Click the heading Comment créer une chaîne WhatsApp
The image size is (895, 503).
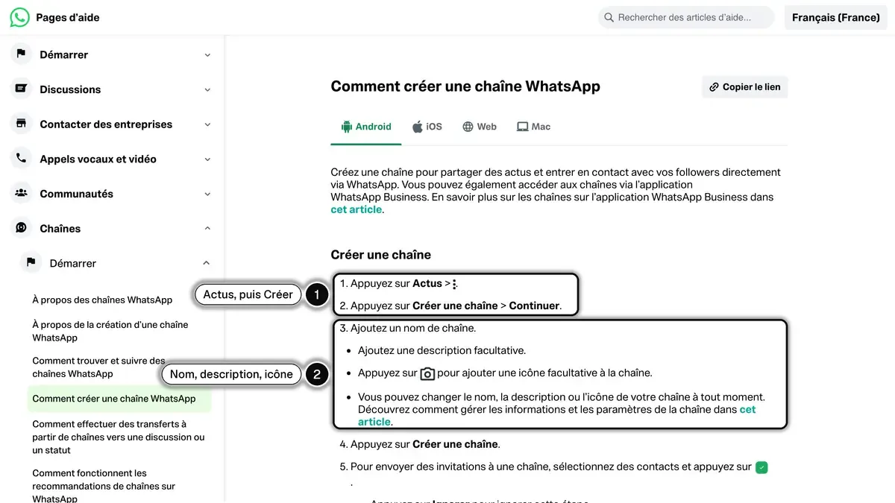click(x=465, y=86)
